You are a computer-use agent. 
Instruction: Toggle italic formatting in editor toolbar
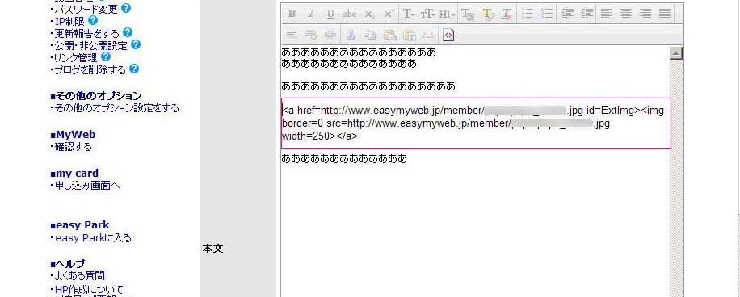pyautogui.click(x=310, y=15)
